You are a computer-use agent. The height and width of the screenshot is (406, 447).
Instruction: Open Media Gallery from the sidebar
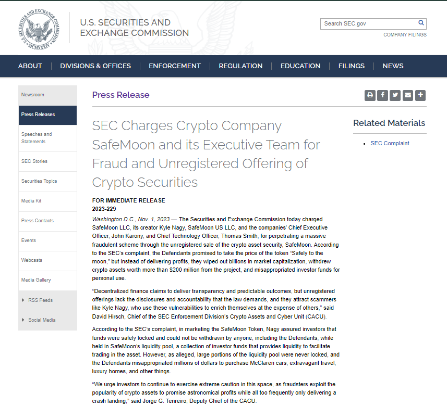[x=36, y=280]
